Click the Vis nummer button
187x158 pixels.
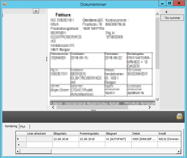(x=172, y=18)
